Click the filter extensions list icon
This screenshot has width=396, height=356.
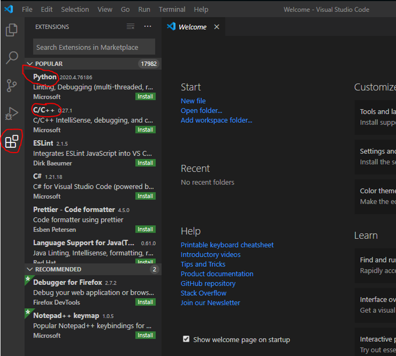coord(130,27)
